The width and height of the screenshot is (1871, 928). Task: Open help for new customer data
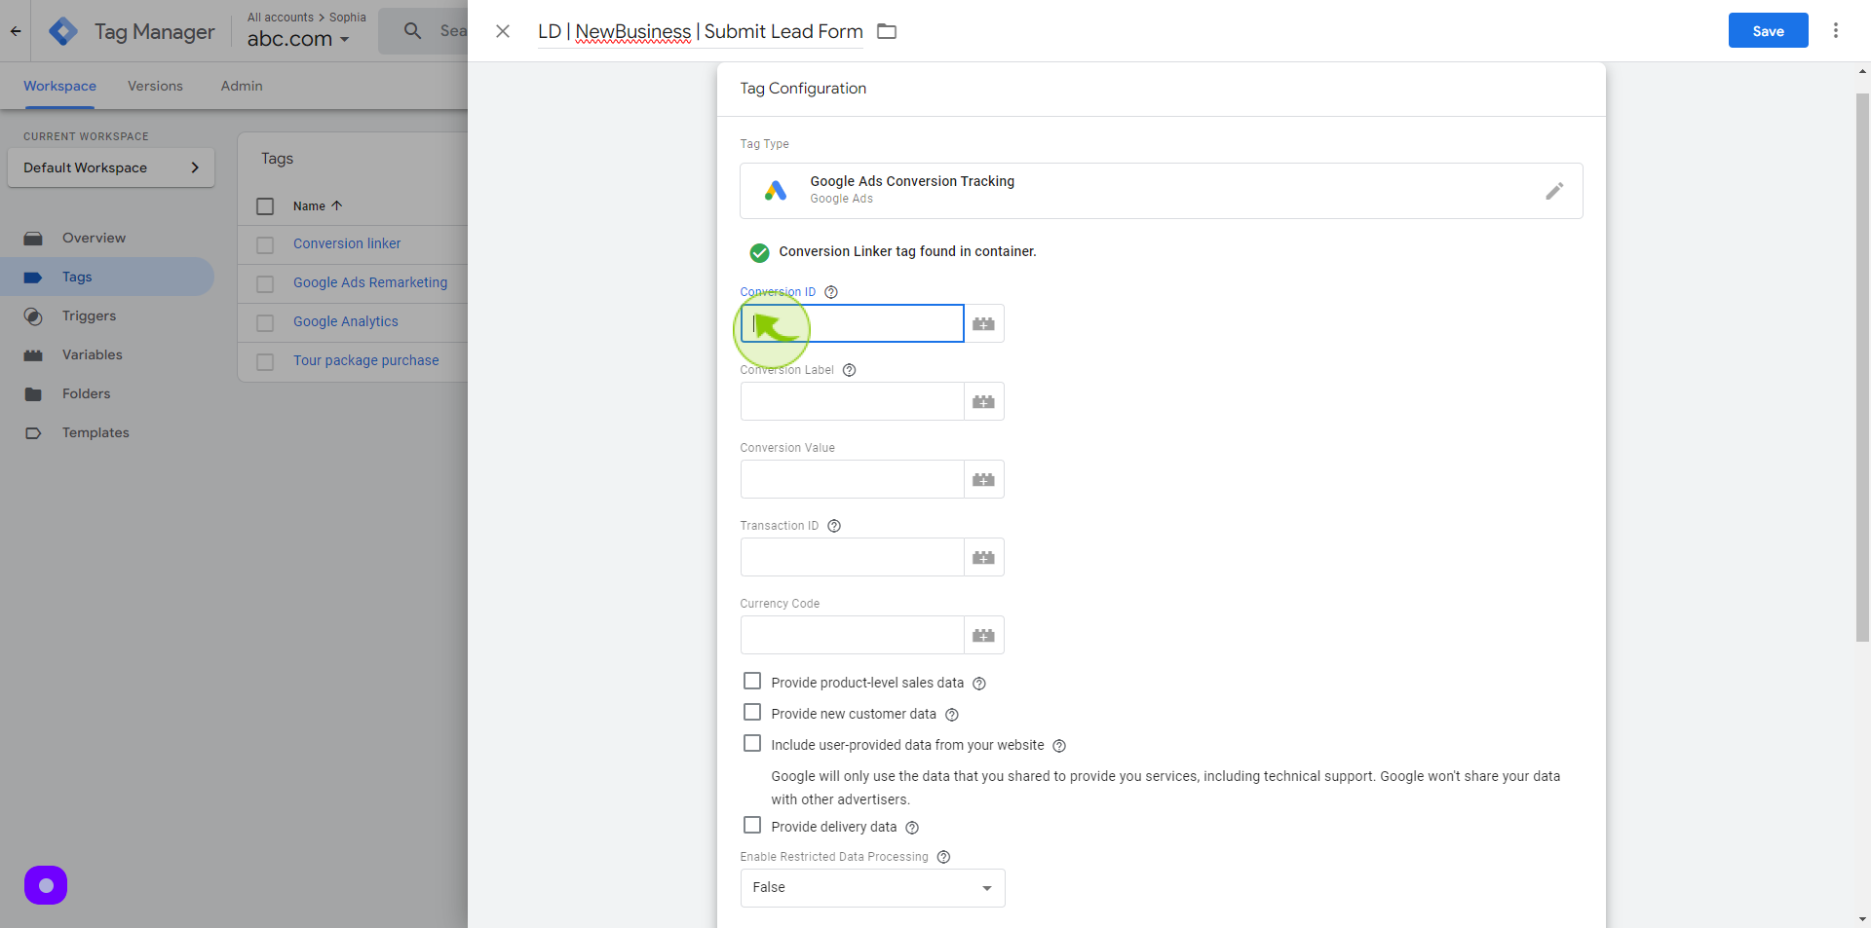click(952, 715)
